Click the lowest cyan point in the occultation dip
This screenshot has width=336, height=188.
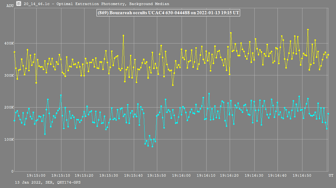[x=152, y=146]
